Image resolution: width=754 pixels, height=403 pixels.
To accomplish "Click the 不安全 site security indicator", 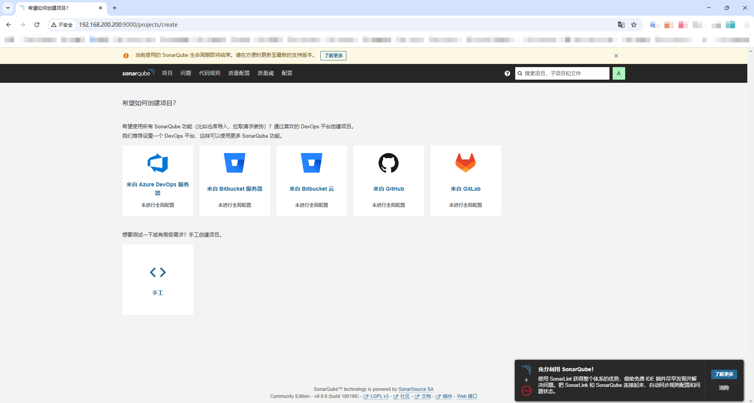I will coord(62,25).
